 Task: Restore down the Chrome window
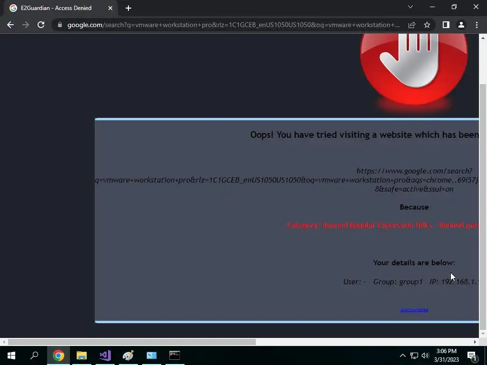click(454, 7)
